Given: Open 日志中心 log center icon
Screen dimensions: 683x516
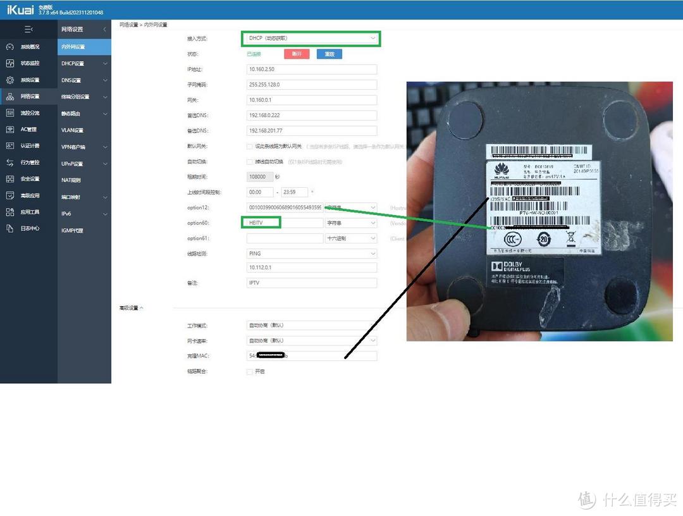Looking at the screenshot, I should click(x=10, y=228).
